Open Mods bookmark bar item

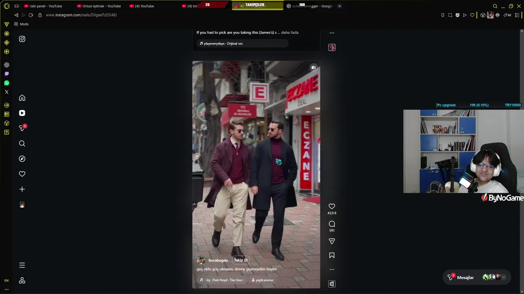[21, 24]
